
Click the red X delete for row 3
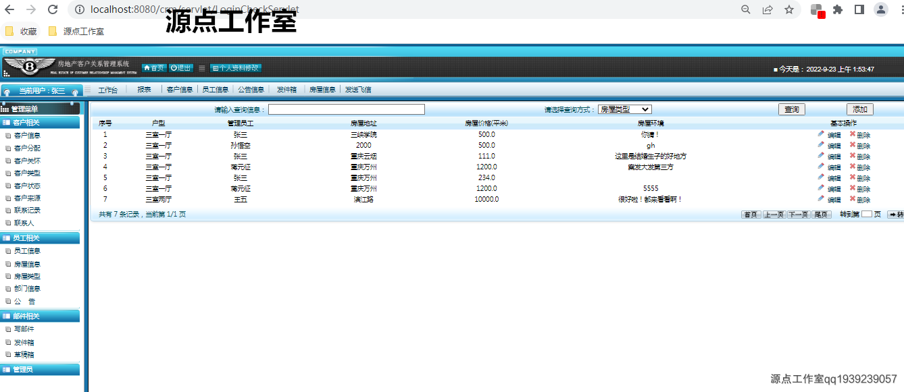pyautogui.click(x=853, y=155)
